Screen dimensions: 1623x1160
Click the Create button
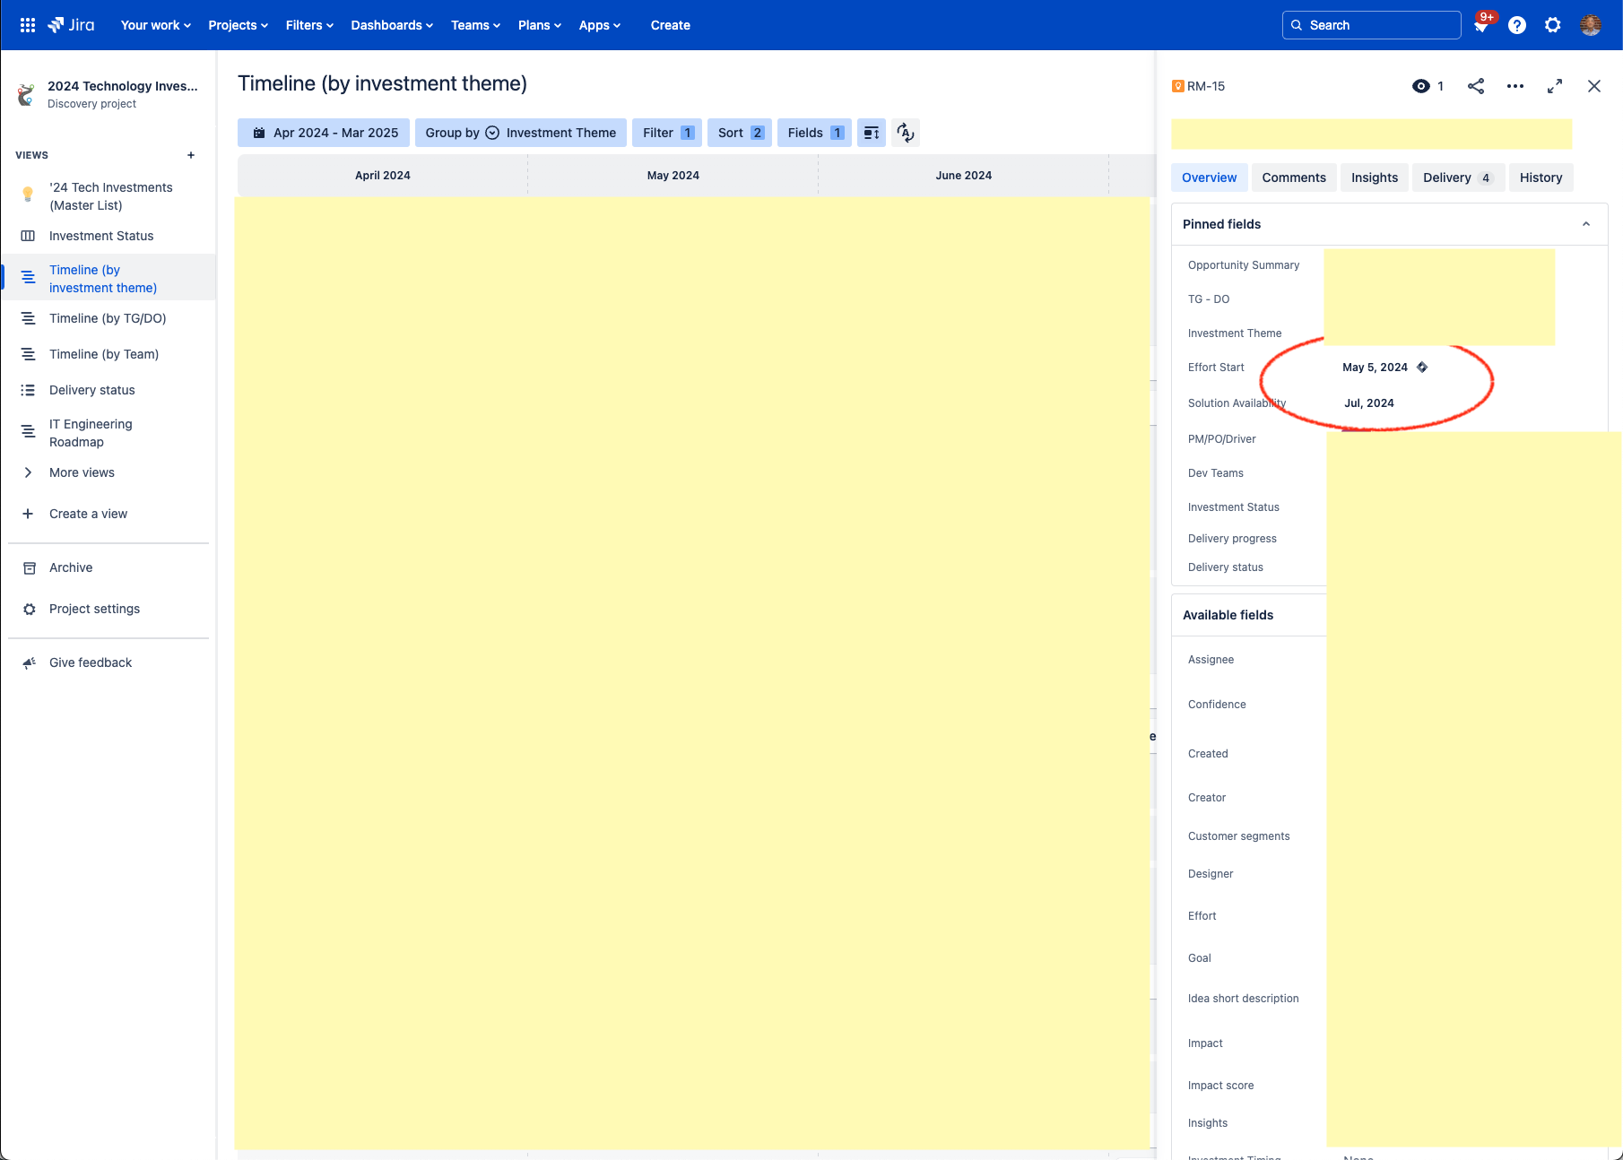pos(671,25)
